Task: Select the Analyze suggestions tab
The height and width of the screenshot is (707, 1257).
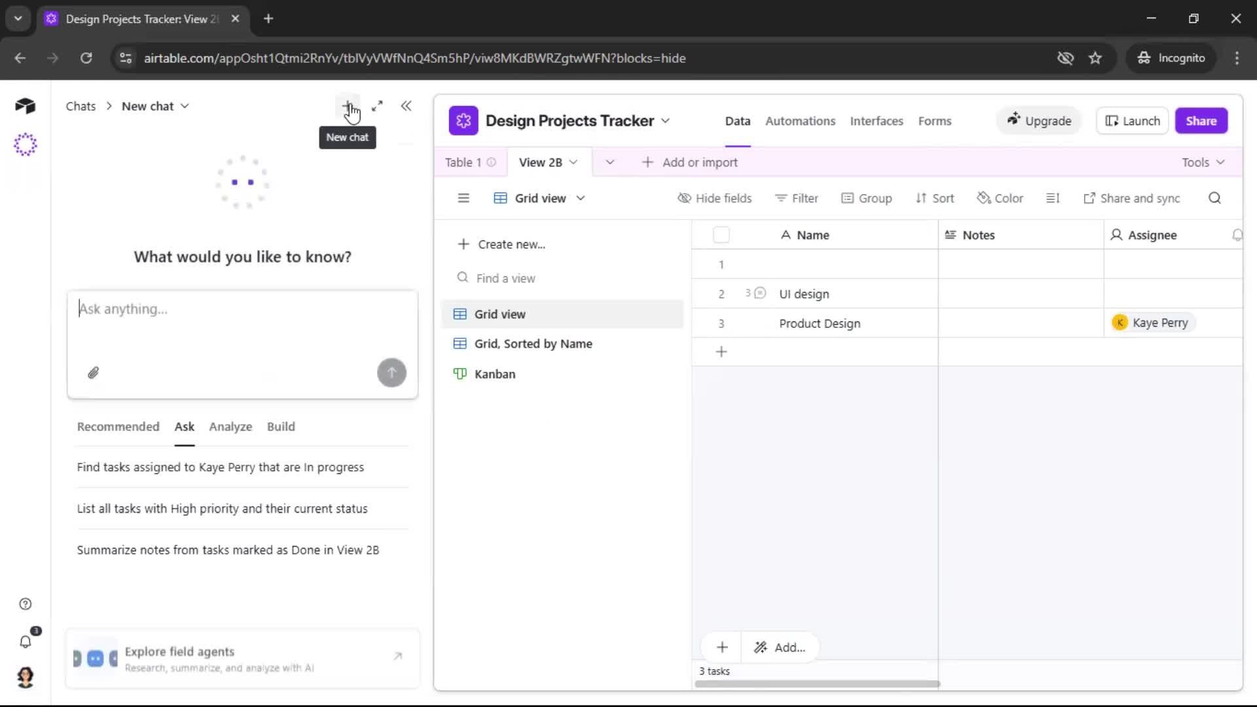Action: pos(230,426)
